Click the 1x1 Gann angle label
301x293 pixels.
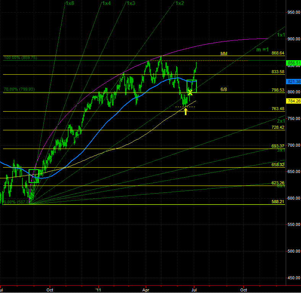281,35
